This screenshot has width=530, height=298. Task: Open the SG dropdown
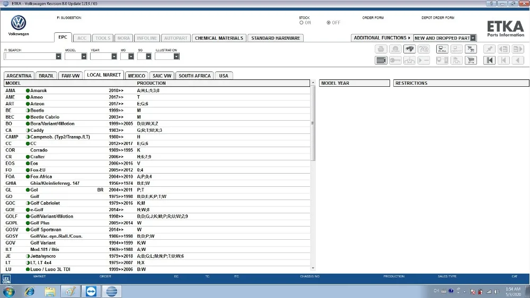point(148,56)
